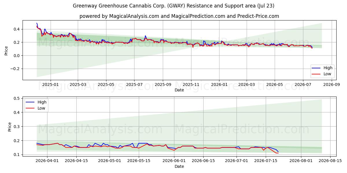
Task: Click the '2026-05-01' tick label
Action: point(110,161)
